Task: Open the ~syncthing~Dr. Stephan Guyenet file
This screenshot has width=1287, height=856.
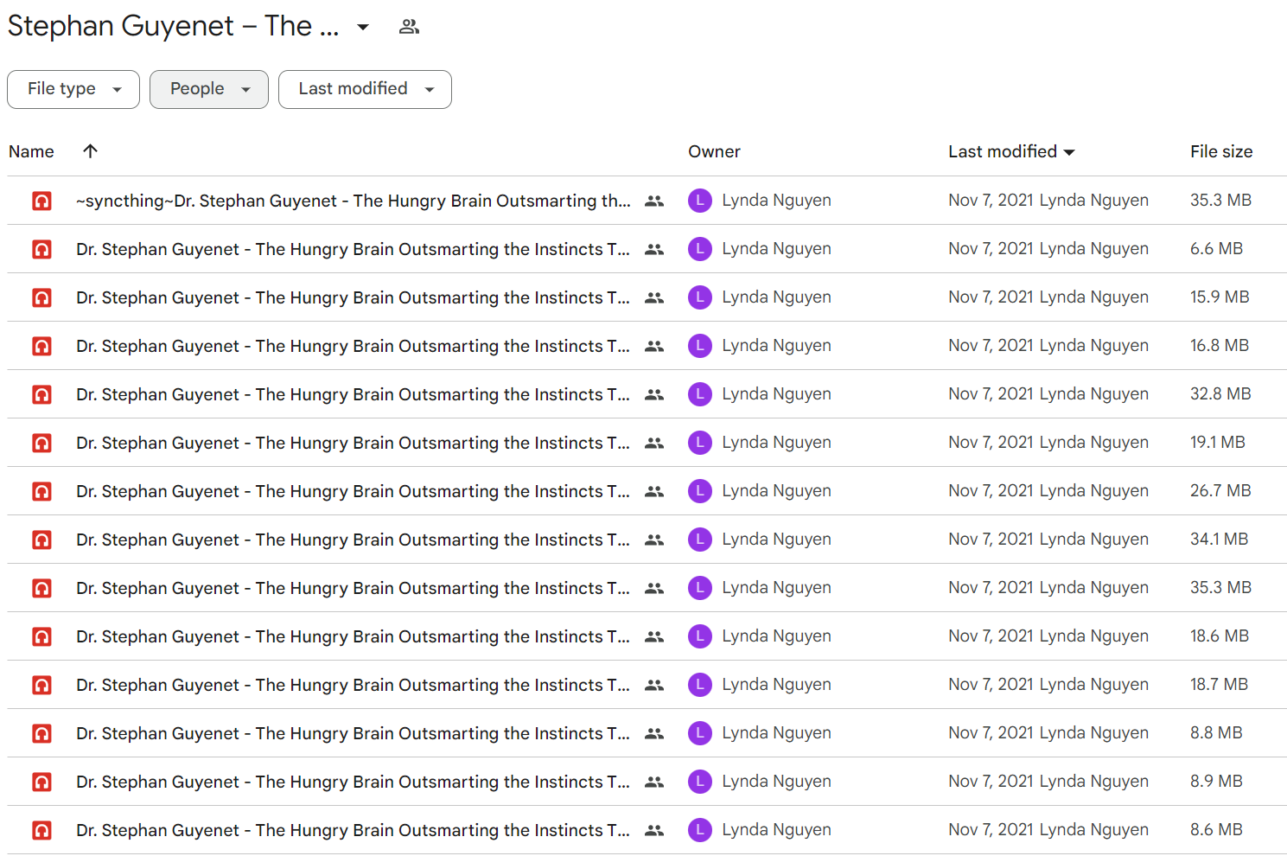Action: tap(354, 201)
